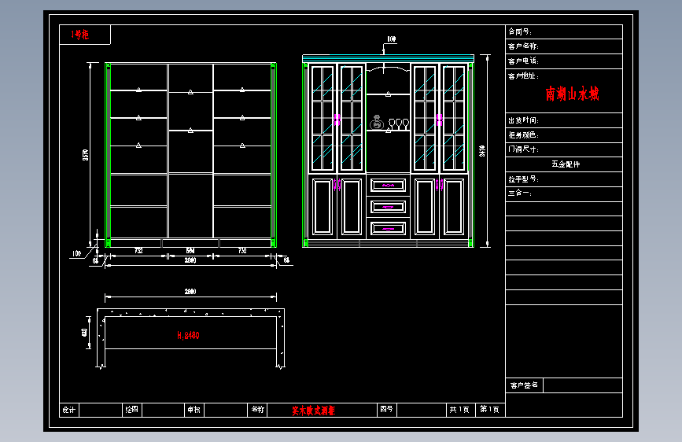This screenshot has height=442, width=682.
Task: Click the wine glasses drawing in cabinet
Action: (x=399, y=124)
